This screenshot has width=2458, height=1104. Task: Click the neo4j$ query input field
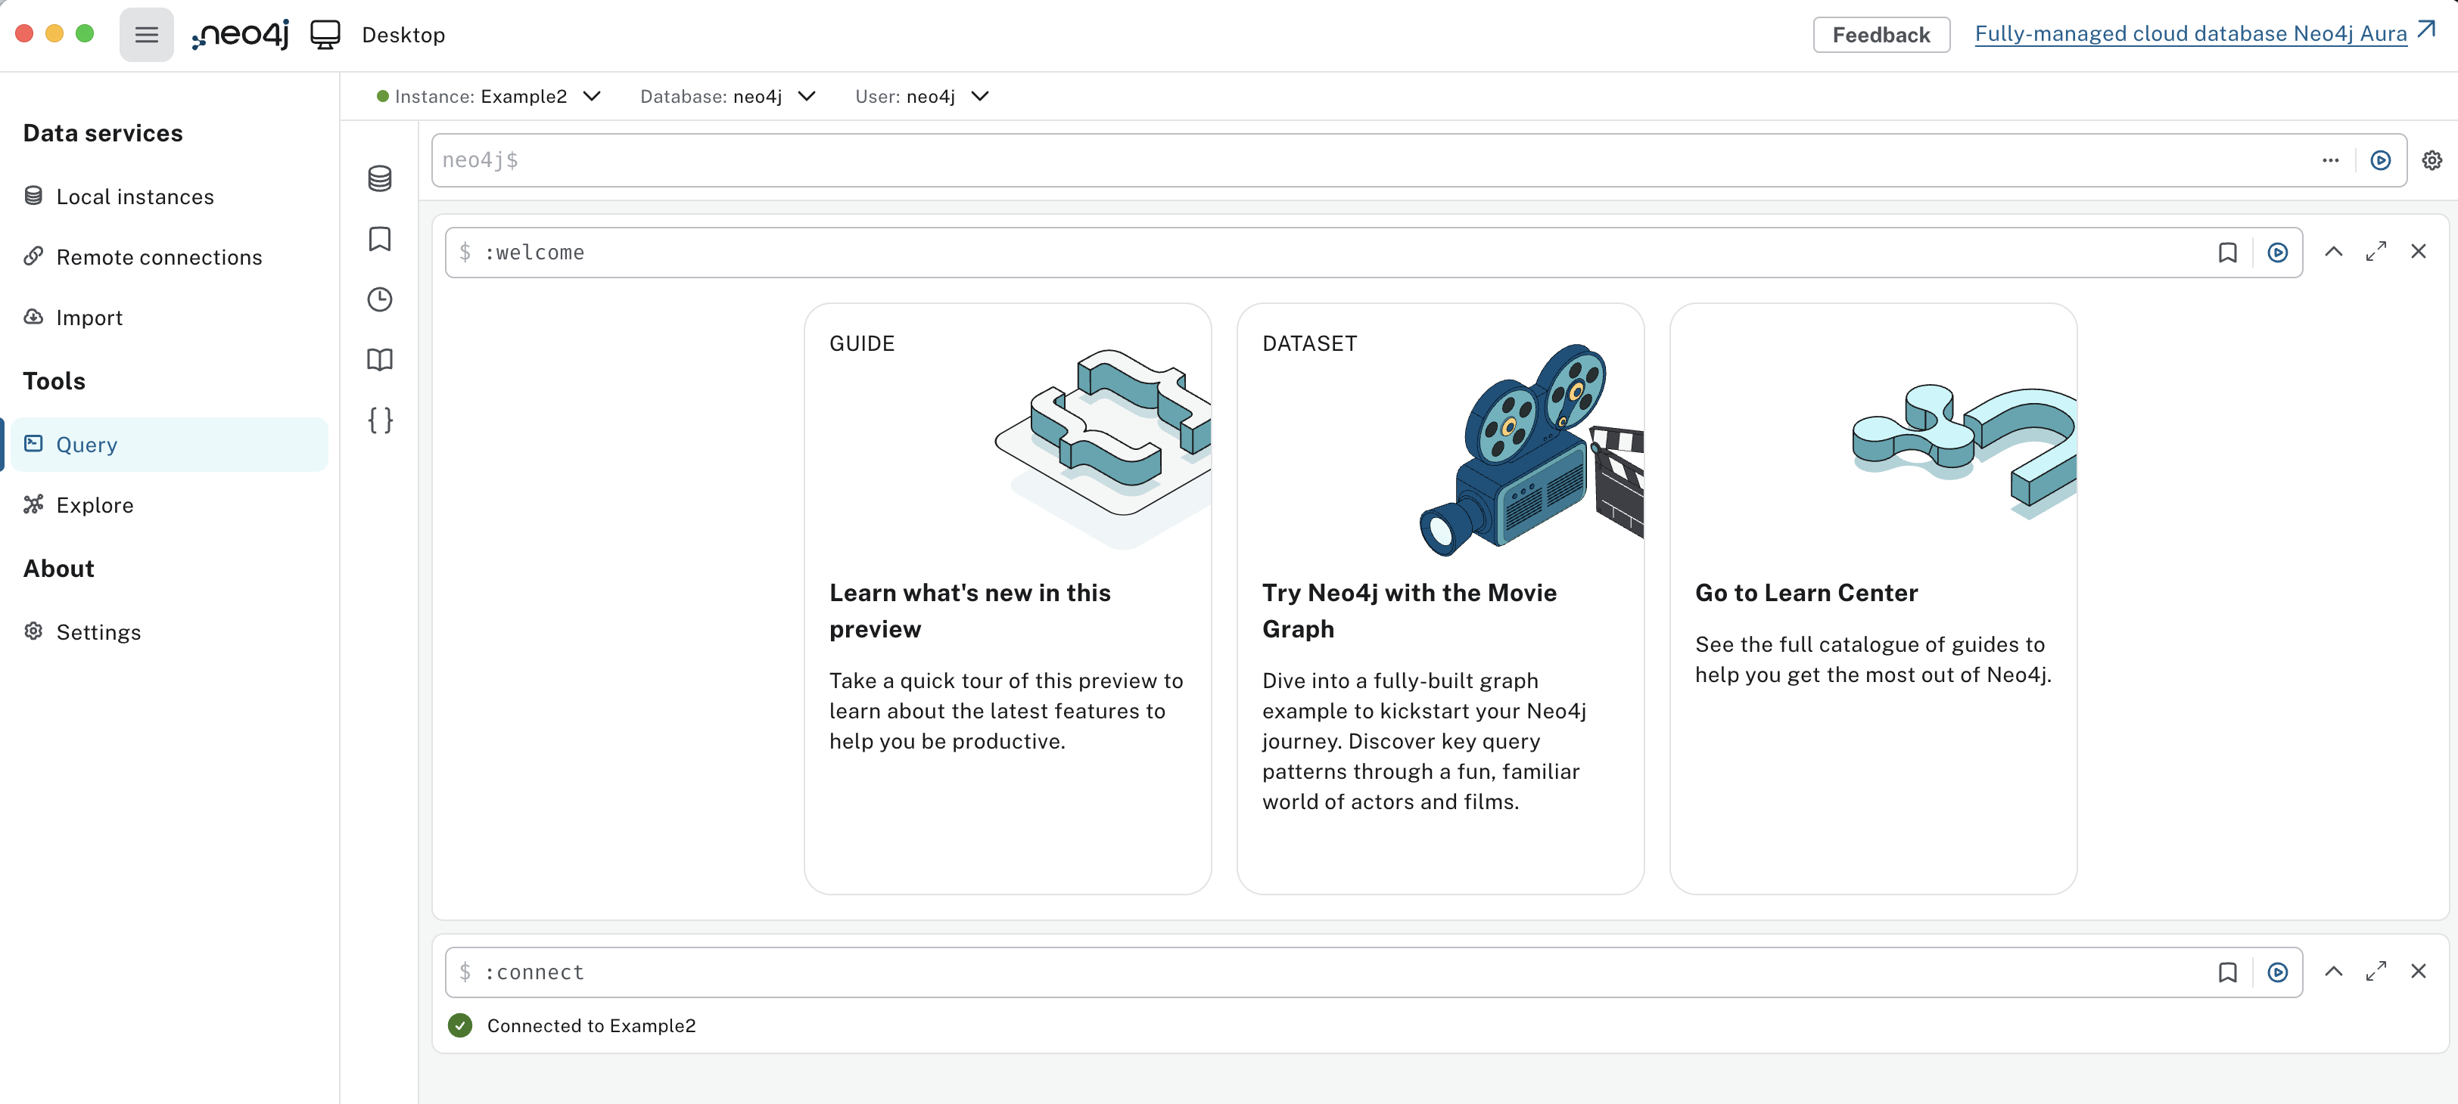coord(1336,160)
